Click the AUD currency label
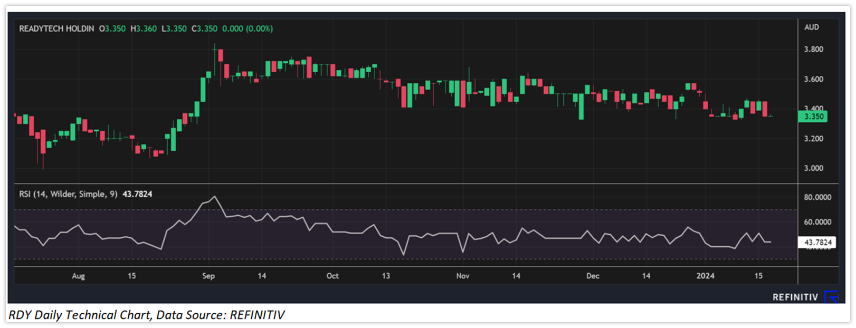Image resolution: width=856 pixels, height=328 pixels. pos(812,27)
